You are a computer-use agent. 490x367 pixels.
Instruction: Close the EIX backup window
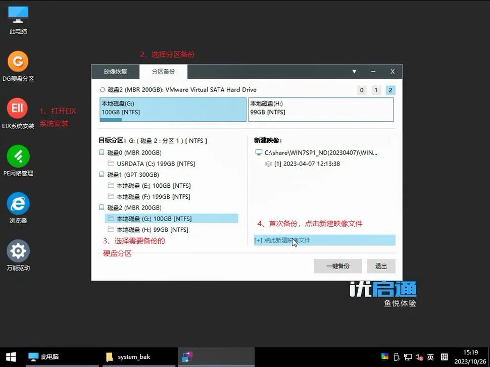tap(393, 72)
